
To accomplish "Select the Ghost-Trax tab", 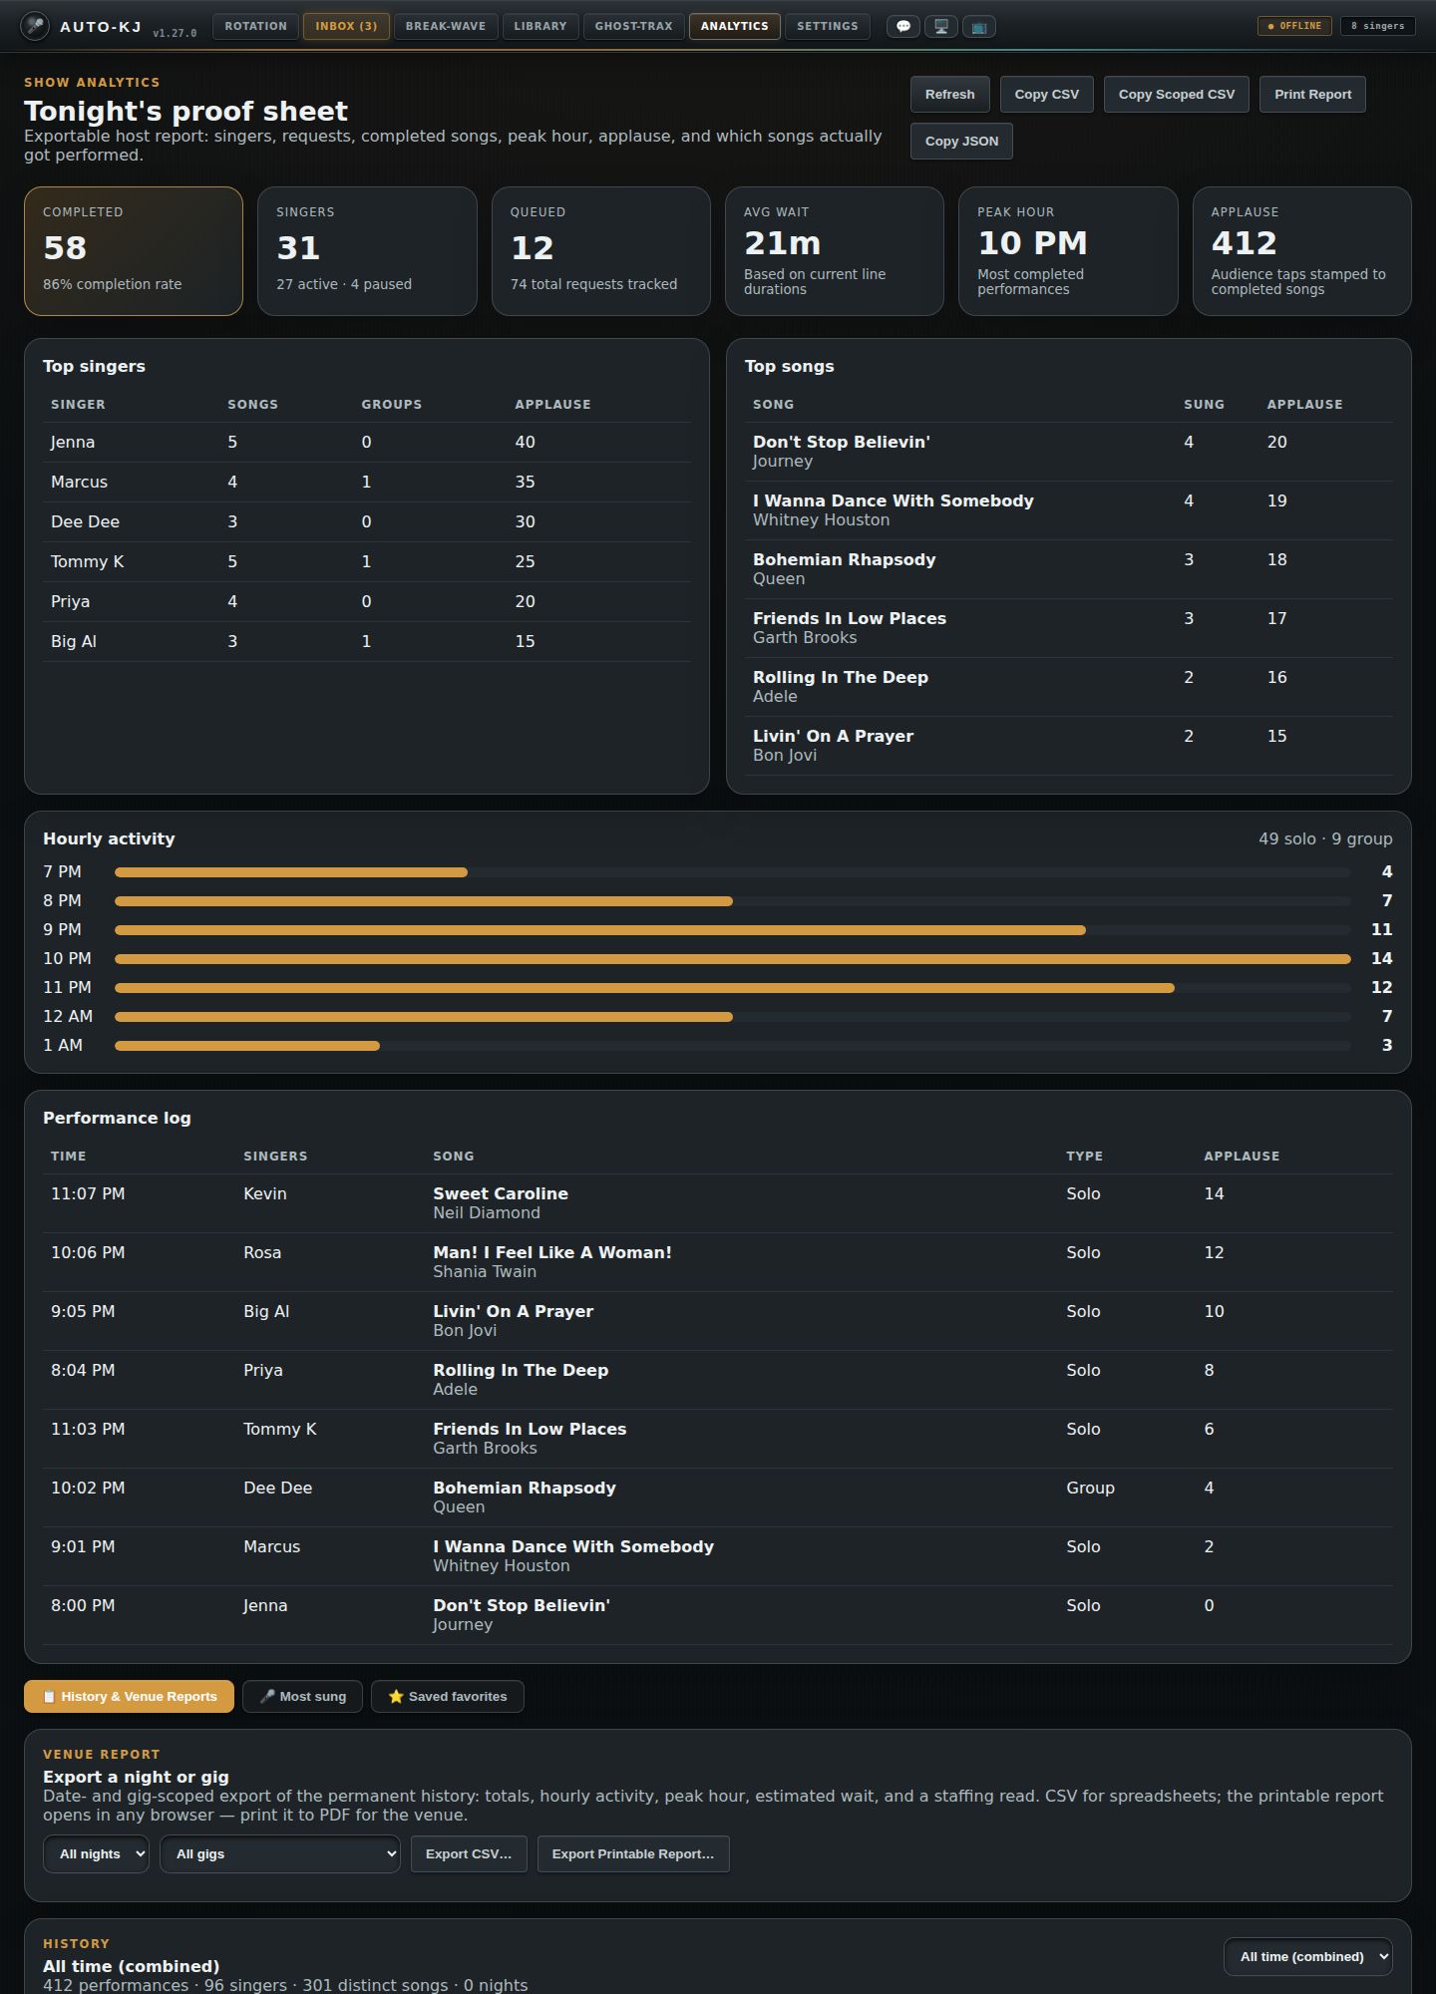I will (634, 26).
